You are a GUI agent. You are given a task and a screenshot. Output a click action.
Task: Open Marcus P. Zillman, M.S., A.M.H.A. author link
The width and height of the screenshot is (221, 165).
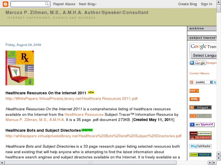click(x=35, y=120)
